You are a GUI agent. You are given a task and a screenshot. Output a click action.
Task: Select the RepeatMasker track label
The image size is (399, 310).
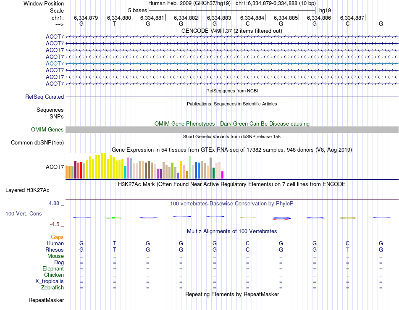pos(46,300)
